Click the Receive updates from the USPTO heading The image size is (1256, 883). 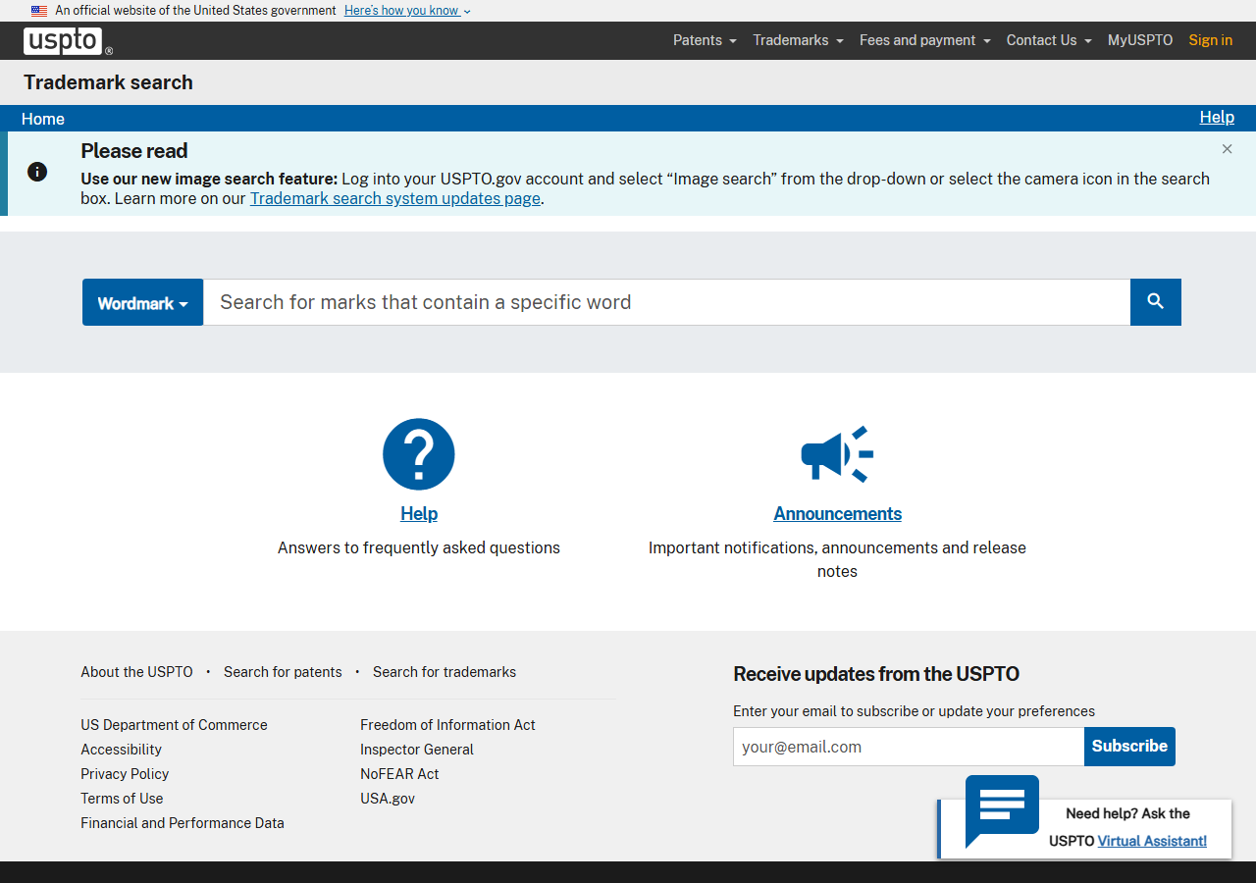coord(876,674)
